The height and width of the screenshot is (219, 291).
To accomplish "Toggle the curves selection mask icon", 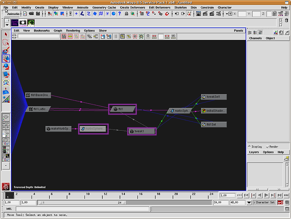I will point(89,14).
